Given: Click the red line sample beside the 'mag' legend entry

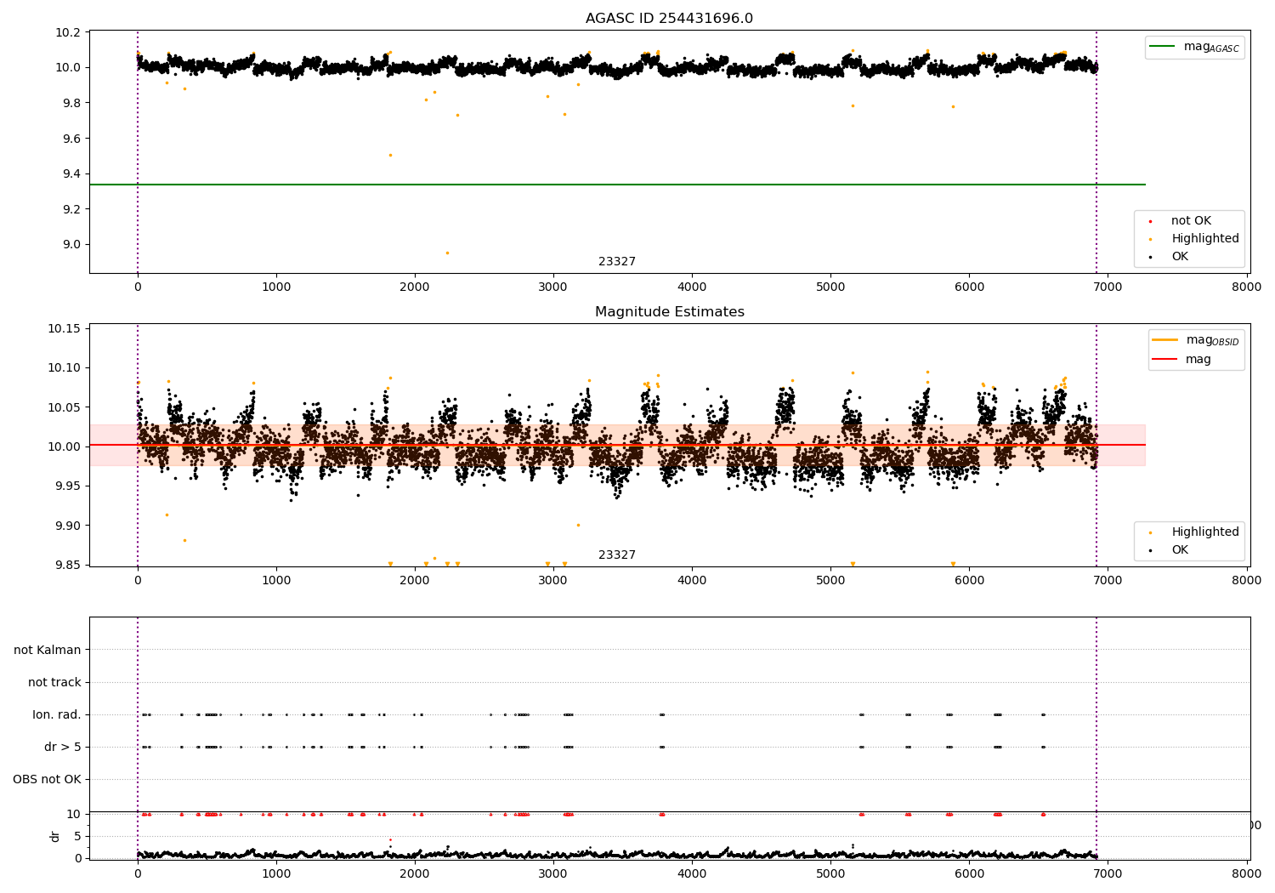Looking at the screenshot, I should tap(1164, 359).
